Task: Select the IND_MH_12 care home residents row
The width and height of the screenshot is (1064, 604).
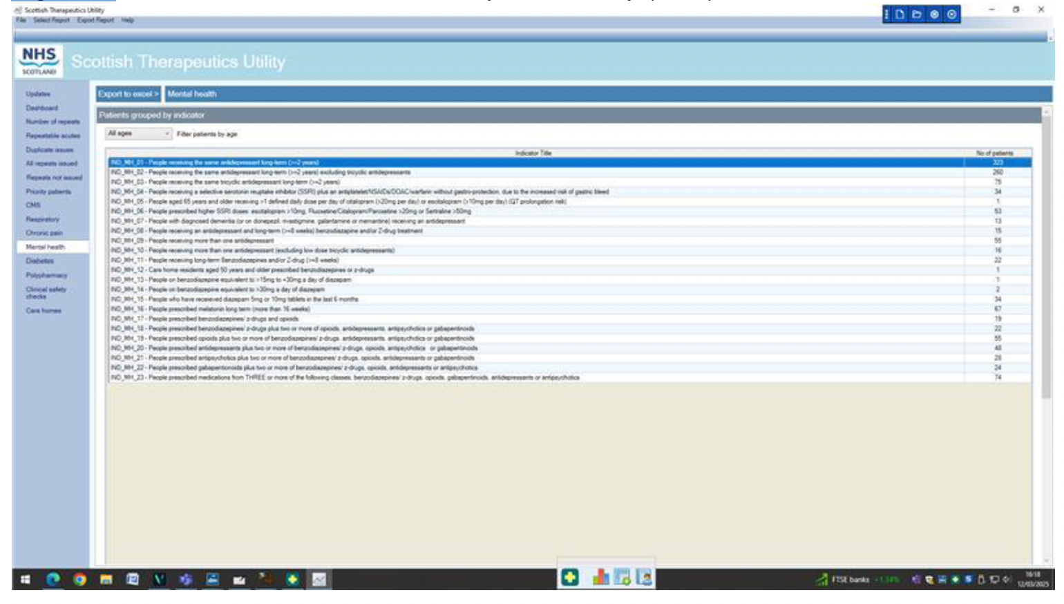Action: pos(569,270)
